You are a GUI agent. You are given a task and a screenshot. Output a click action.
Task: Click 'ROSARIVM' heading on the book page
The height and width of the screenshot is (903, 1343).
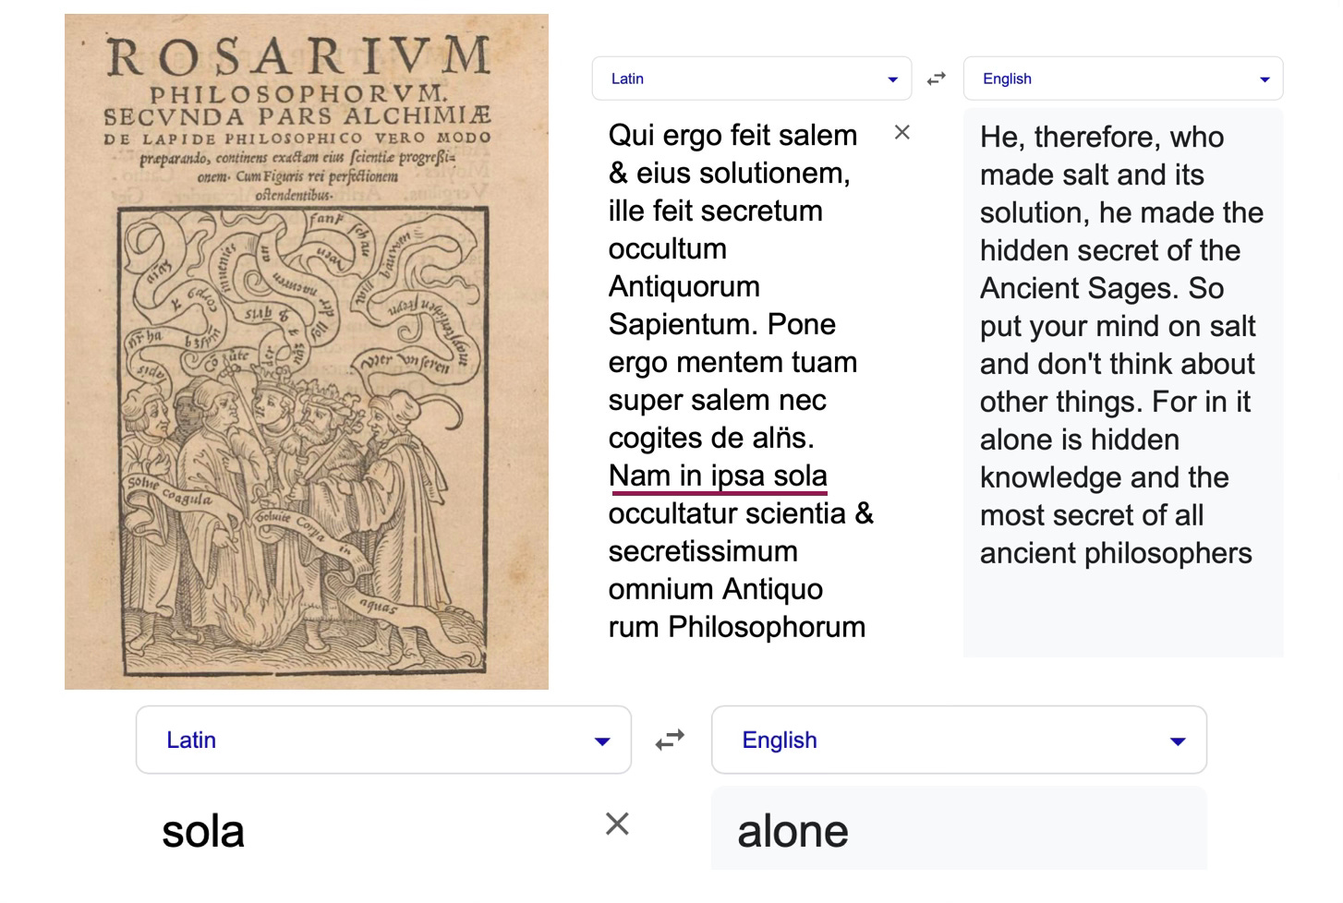pyautogui.click(x=298, y=57)
